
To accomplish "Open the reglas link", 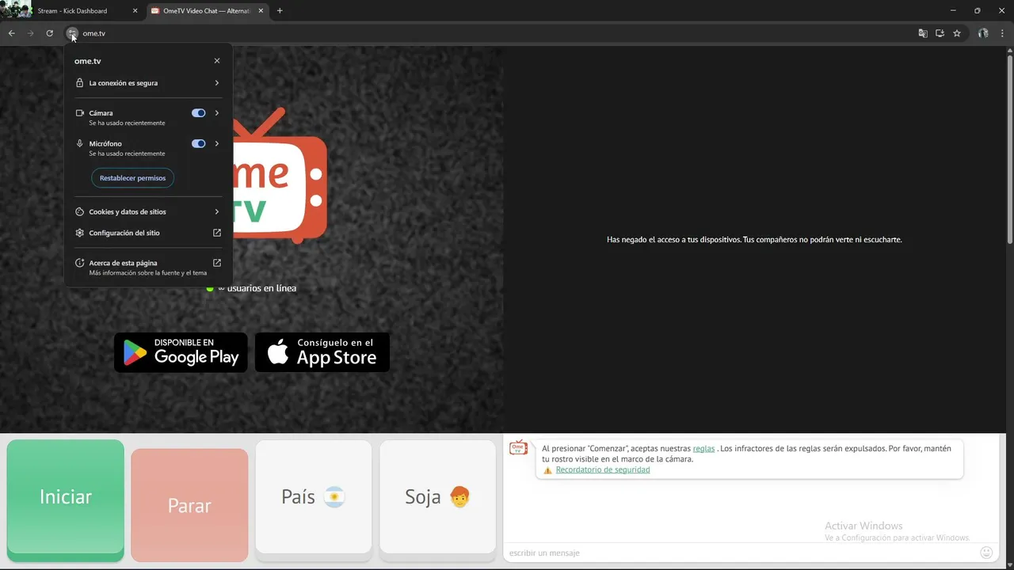I will [703, 449].
